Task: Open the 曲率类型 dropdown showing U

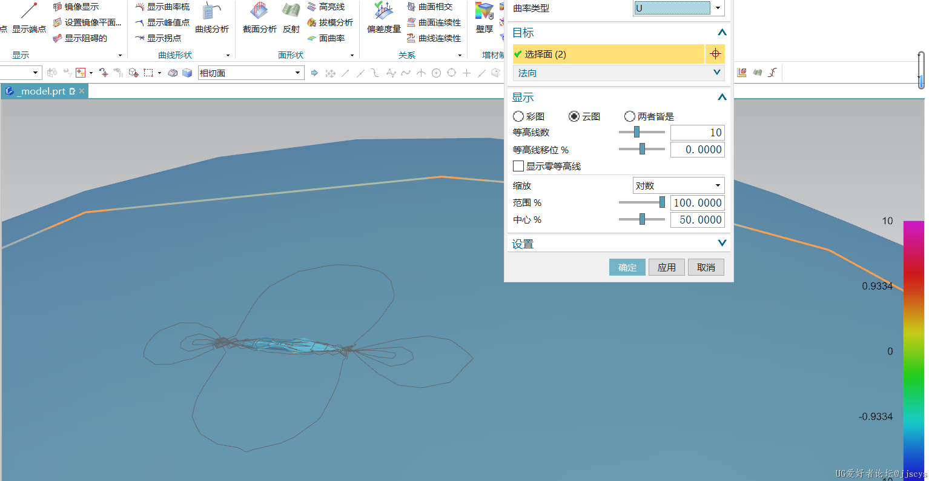Action: (x=679, y=8)
